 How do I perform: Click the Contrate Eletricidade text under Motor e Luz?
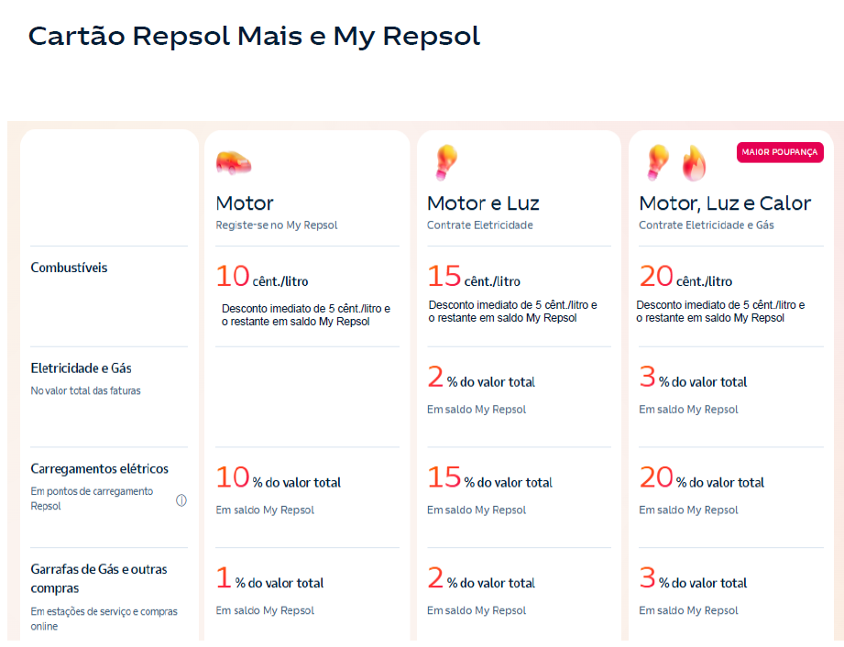click(479, 225)
